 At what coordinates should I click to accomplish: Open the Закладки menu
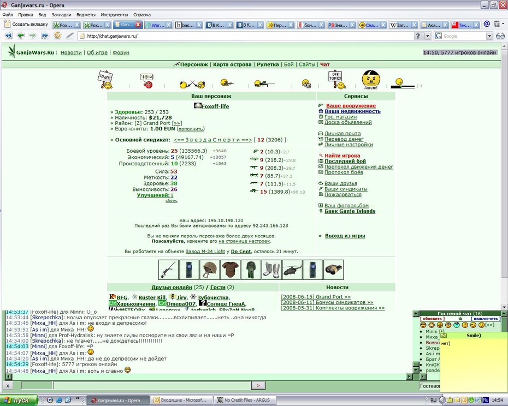pos(61,15)
